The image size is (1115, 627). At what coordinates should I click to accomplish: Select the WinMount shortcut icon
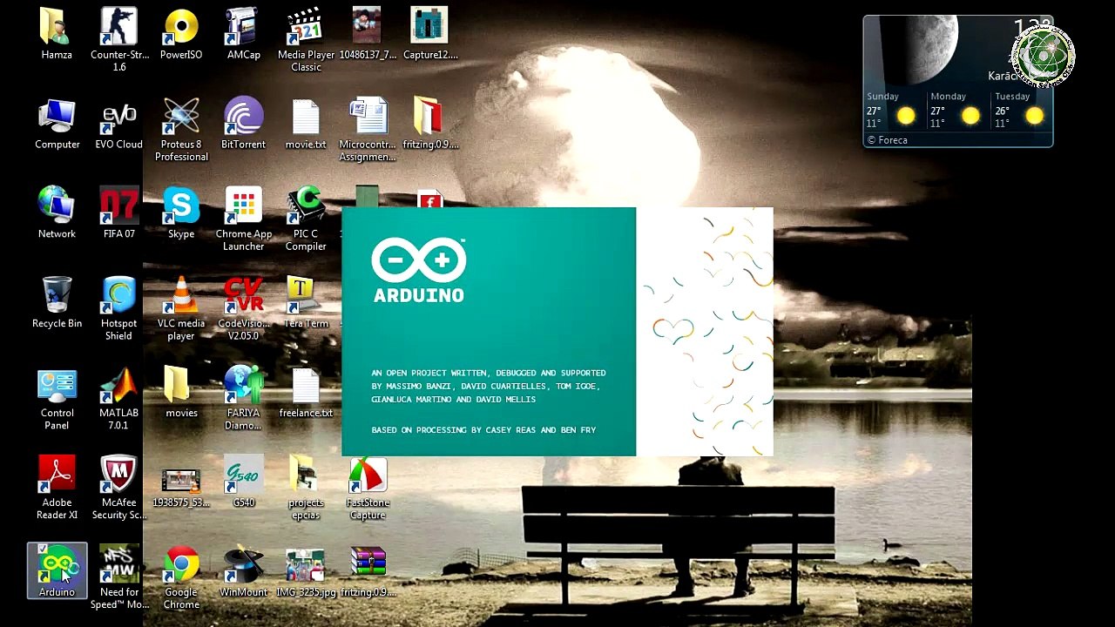[243, 571]
